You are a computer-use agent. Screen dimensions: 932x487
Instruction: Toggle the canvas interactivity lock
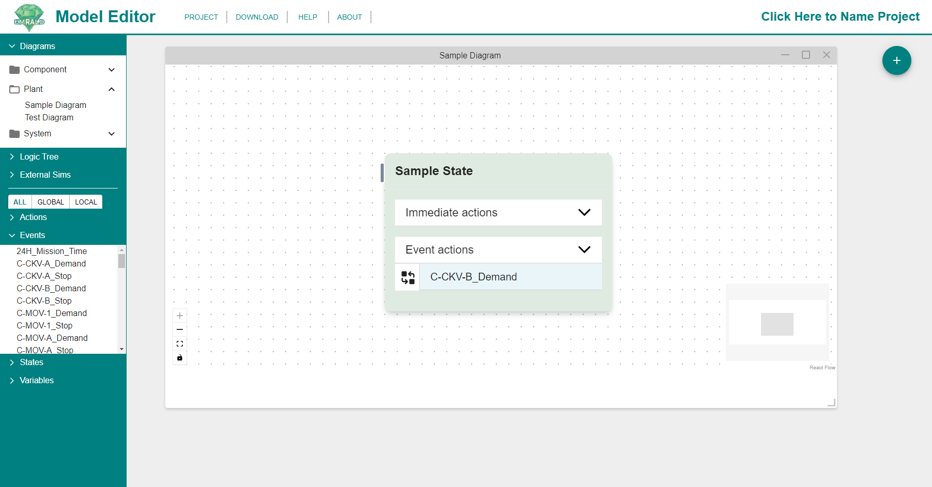pyautogui.click(x=180, y=357)
